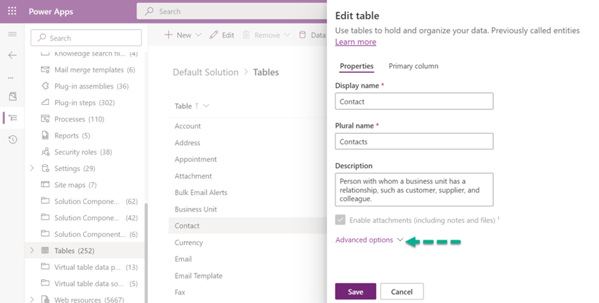Select the Currency table row

click(x=247, y=242)
